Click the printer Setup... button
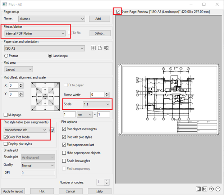This screenshot has height=195, width=224. coord(100,33)
